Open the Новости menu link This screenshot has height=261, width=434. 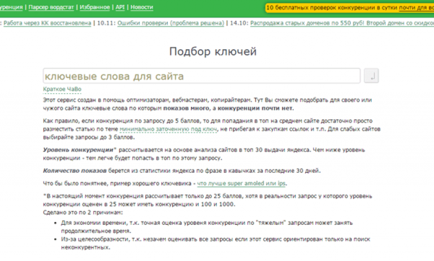pyautogui.click(x=141, y=8)
